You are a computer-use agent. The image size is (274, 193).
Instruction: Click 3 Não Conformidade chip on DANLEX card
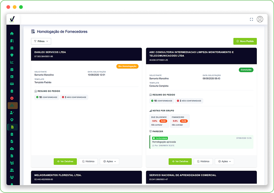(74, 97)
